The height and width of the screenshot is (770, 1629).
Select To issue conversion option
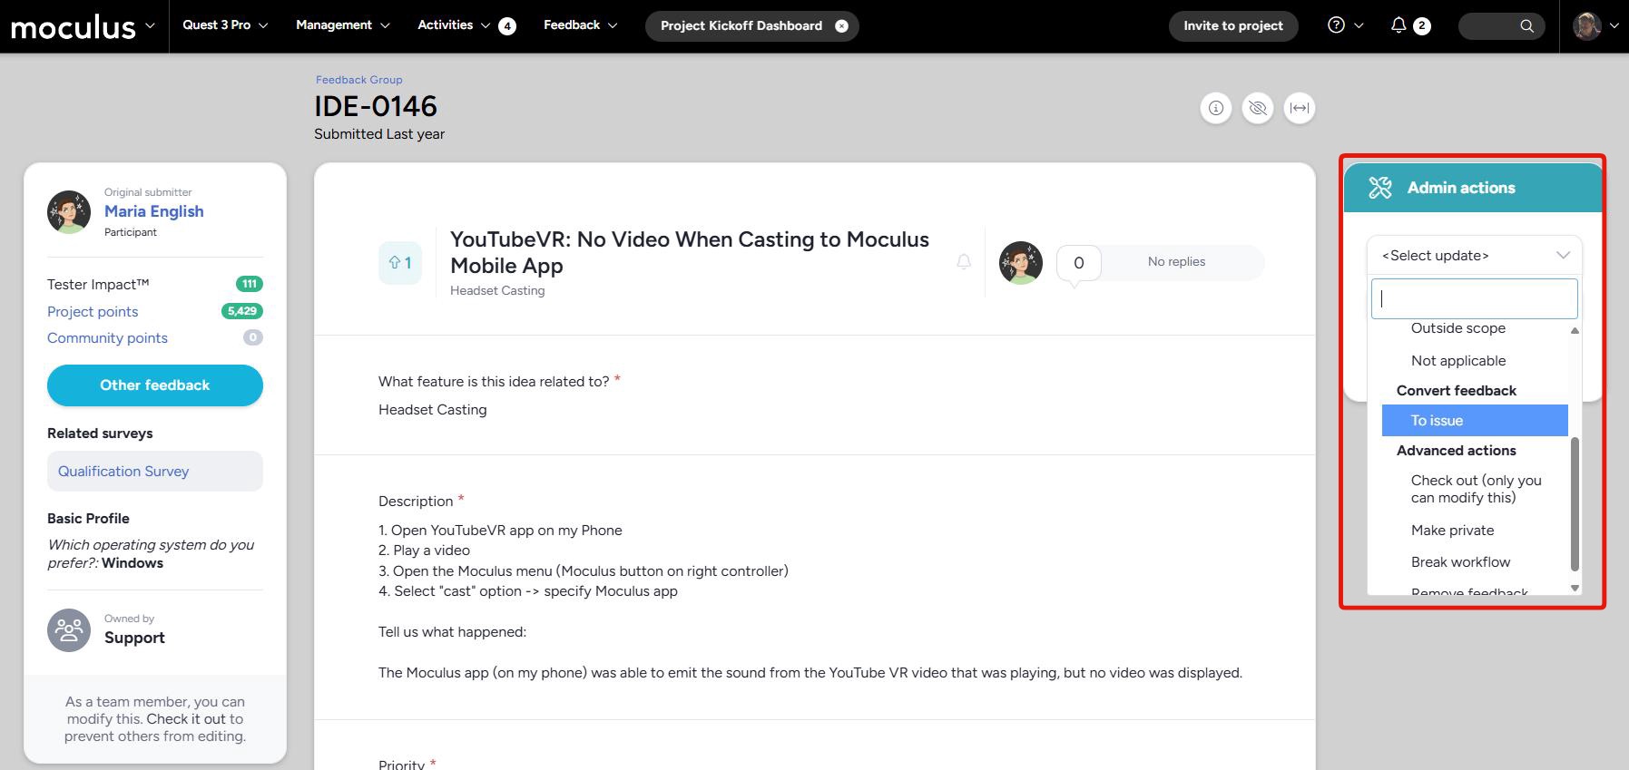[x=1474, y=421]
